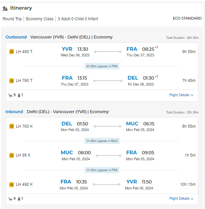Click the outbound Flight Details chevron arrow

point(192,95)
